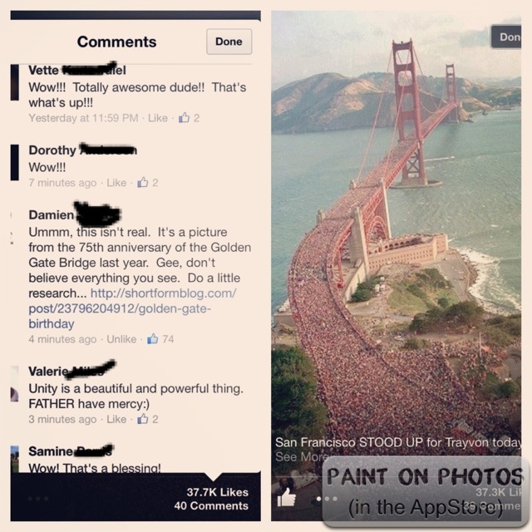Like Vette's 'Totally awesome dude' comment
The width and height of the screenshot is (532, 532).
(x=158, y=118)
